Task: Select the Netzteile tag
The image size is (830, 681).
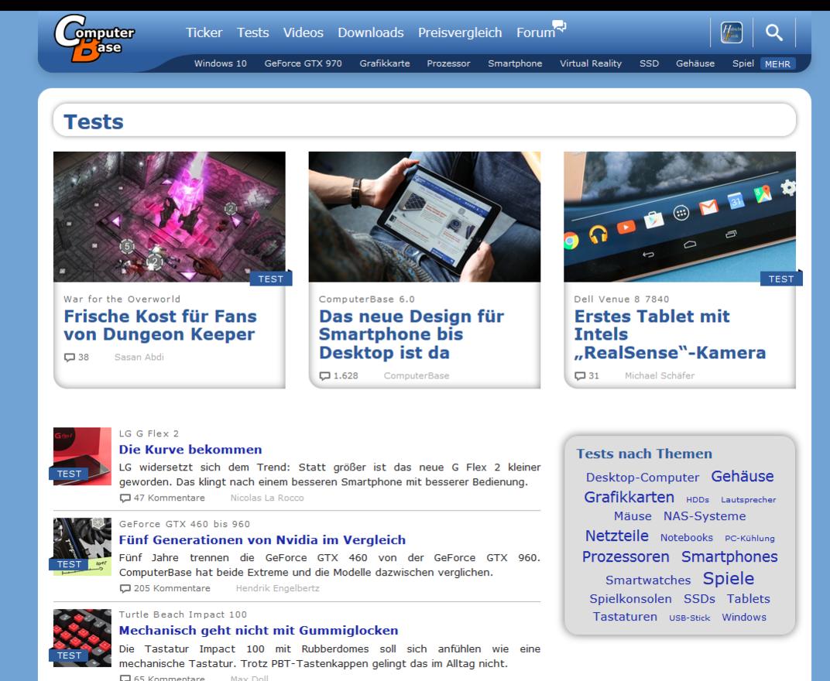Action: pos(616,536)
